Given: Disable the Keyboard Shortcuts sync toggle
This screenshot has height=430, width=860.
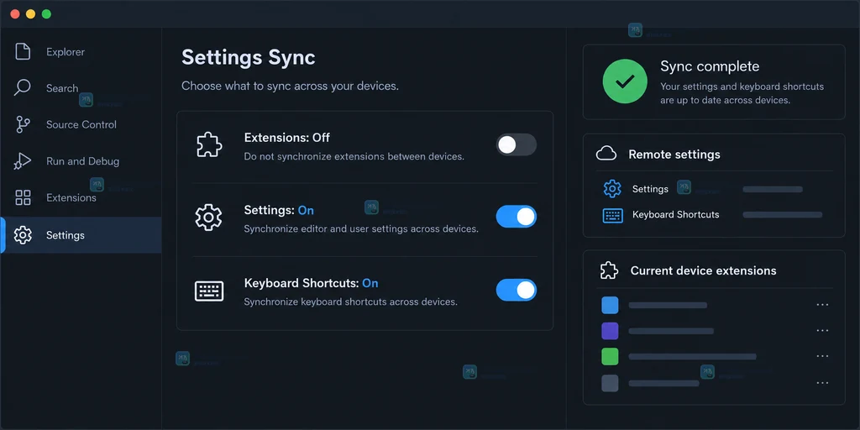Looking at the screenshot, I should (517, 290).
